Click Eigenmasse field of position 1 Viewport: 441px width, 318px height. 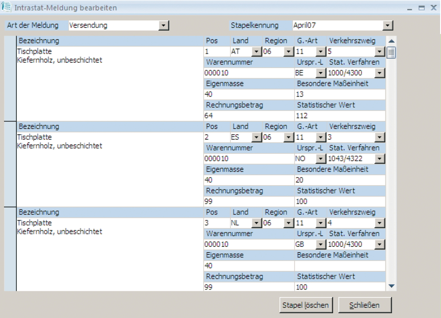[249, 94]
